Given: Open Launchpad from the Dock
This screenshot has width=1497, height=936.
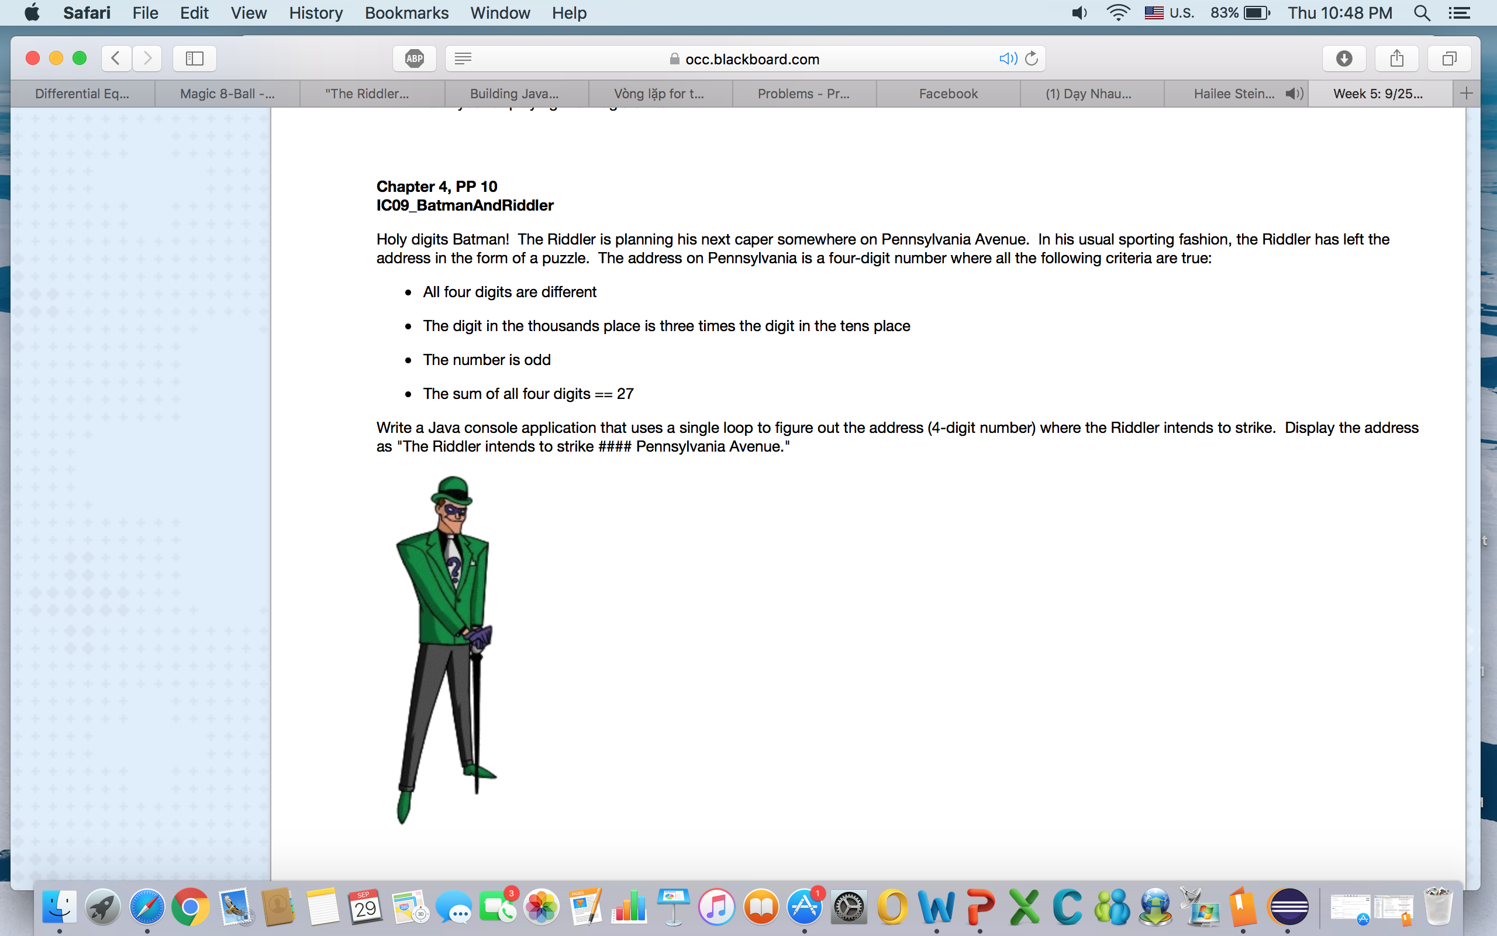Looking at the screenshot, I should 103,907.
